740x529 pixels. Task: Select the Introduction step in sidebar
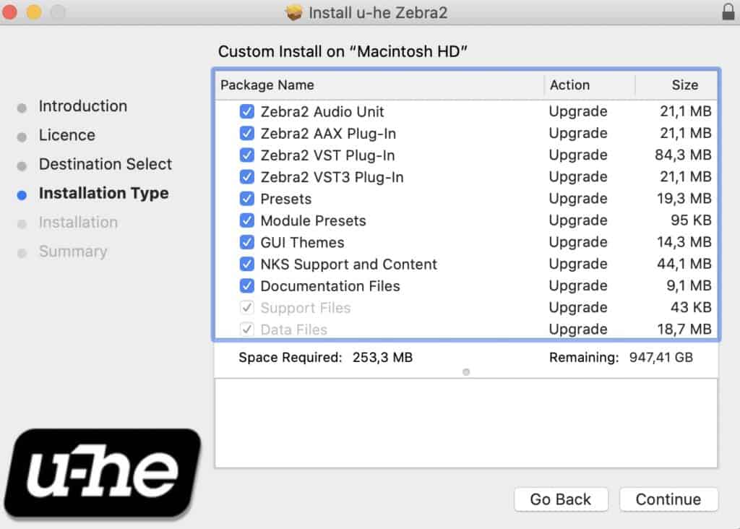pyautogui.click(x=83, y=106)
